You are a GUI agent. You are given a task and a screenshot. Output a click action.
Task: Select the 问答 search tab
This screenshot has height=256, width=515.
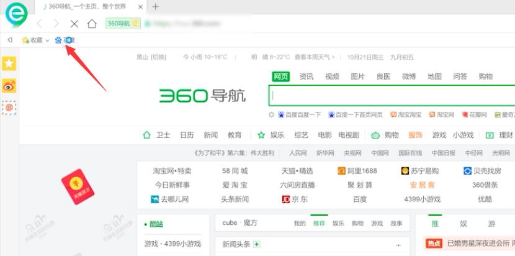(x=460, y=76)
